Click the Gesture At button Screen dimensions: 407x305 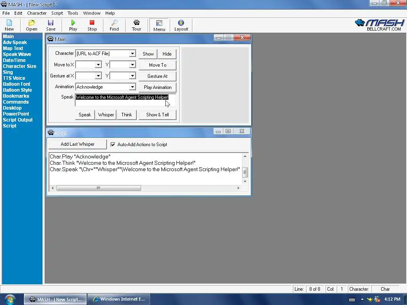tap(157, 76)
